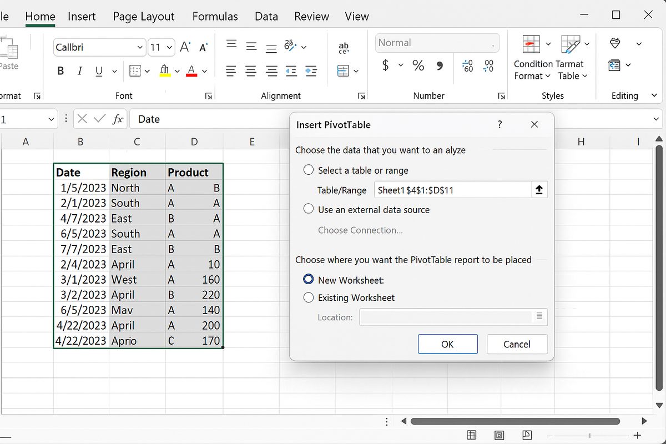Click yellow fill color swatch button
Image resolution: width=666 pixels, height=444 pixels.
pos(165,71)
